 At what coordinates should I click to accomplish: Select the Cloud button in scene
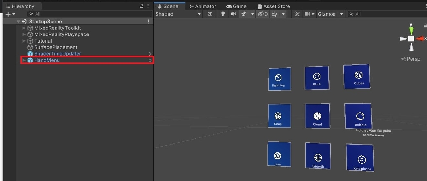coord(317,116)
